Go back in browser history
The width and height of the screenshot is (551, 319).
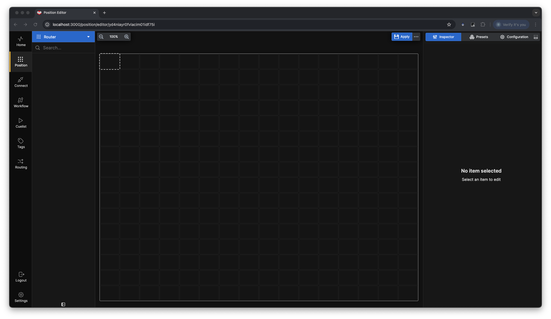coord(15,25)
